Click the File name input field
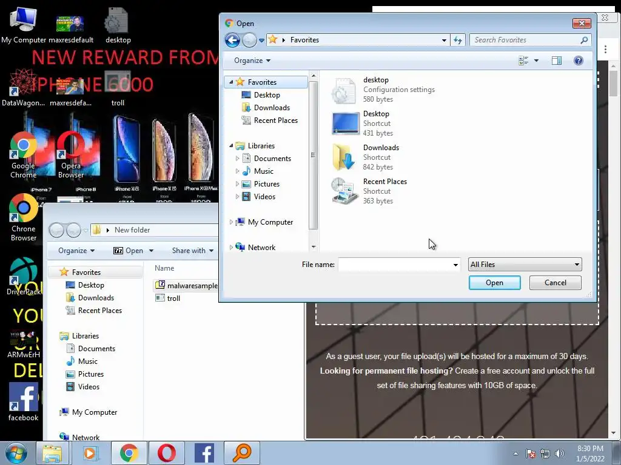 [x=394, y=265]
